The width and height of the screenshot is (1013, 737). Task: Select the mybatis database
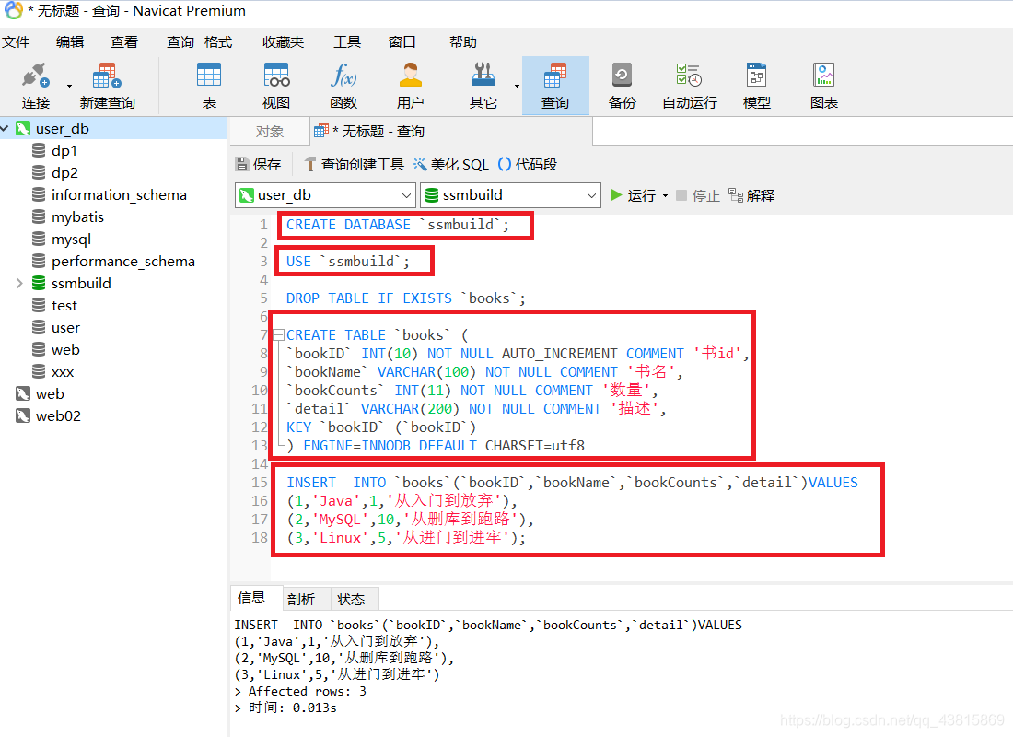[68, 216]
